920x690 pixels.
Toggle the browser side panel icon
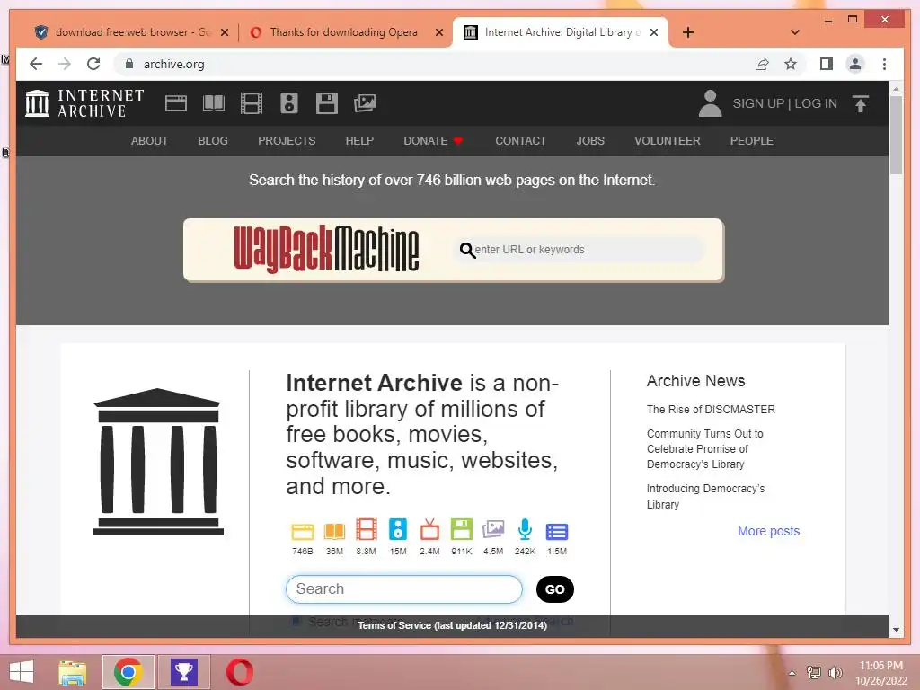coord(827,64)
